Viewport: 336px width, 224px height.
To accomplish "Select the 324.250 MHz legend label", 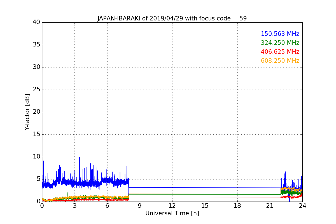I will (x=280, y=43).
